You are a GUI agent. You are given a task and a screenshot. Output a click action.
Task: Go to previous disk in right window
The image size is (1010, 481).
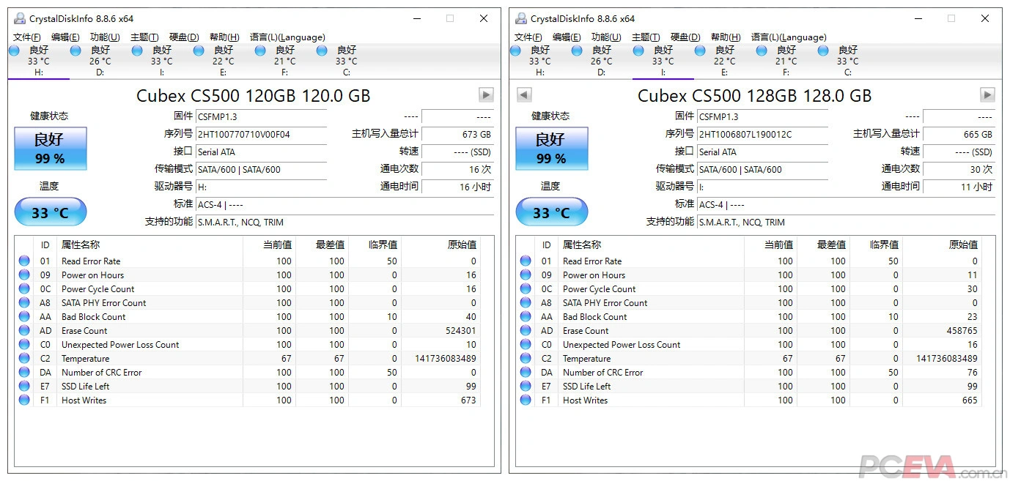click(x=523, y=94)
